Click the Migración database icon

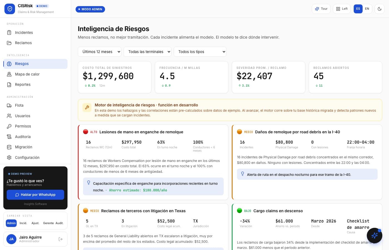click(x=9, y=147)
